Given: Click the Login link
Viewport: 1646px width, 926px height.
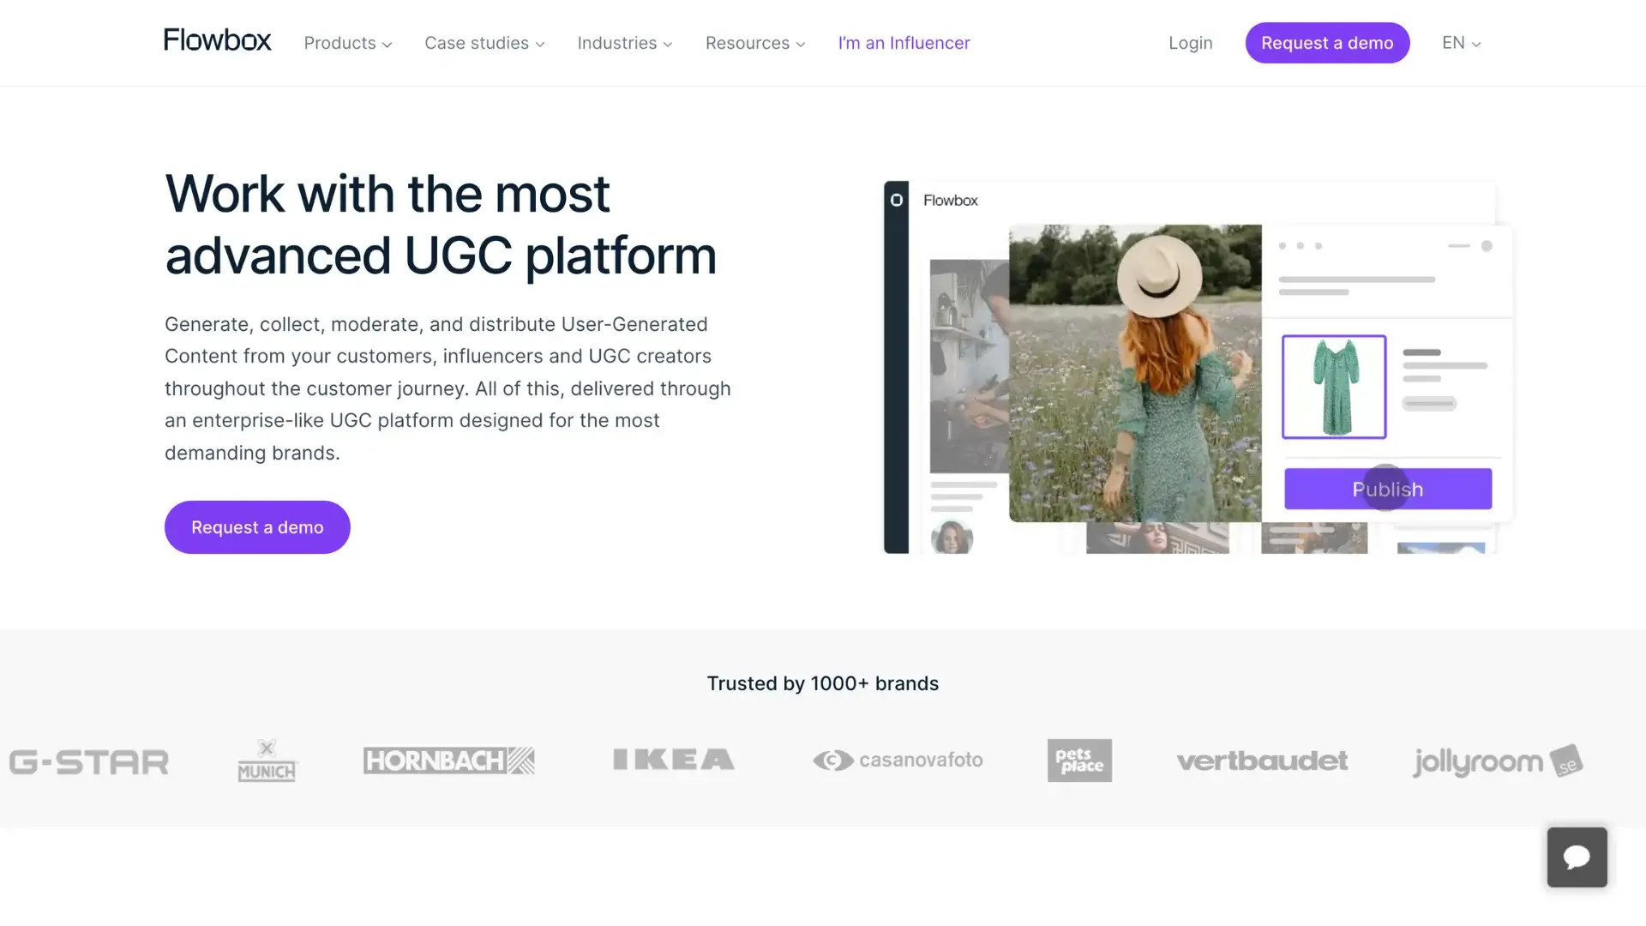Looking at the screenshot, I should pyautogui.click(x=1190, y=43).
